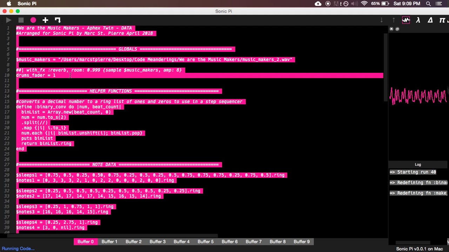Click the battery status icon
Image resolution: width=449 pixels, height=252 pixels.
click(385, 3)
